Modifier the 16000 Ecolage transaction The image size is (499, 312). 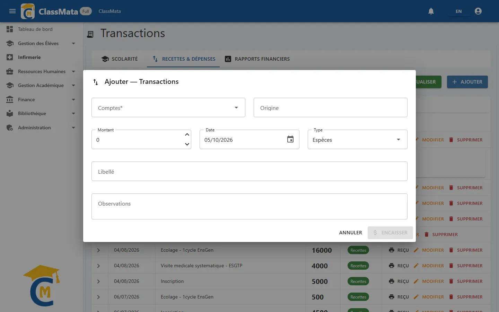tap(429, 250)
